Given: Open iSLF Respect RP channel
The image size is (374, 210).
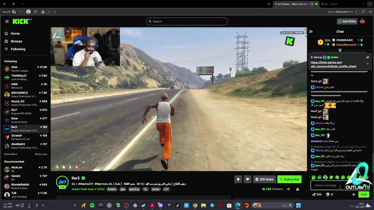Looking at the screenshot, I should pyautogui.click(x=25, y=111).
